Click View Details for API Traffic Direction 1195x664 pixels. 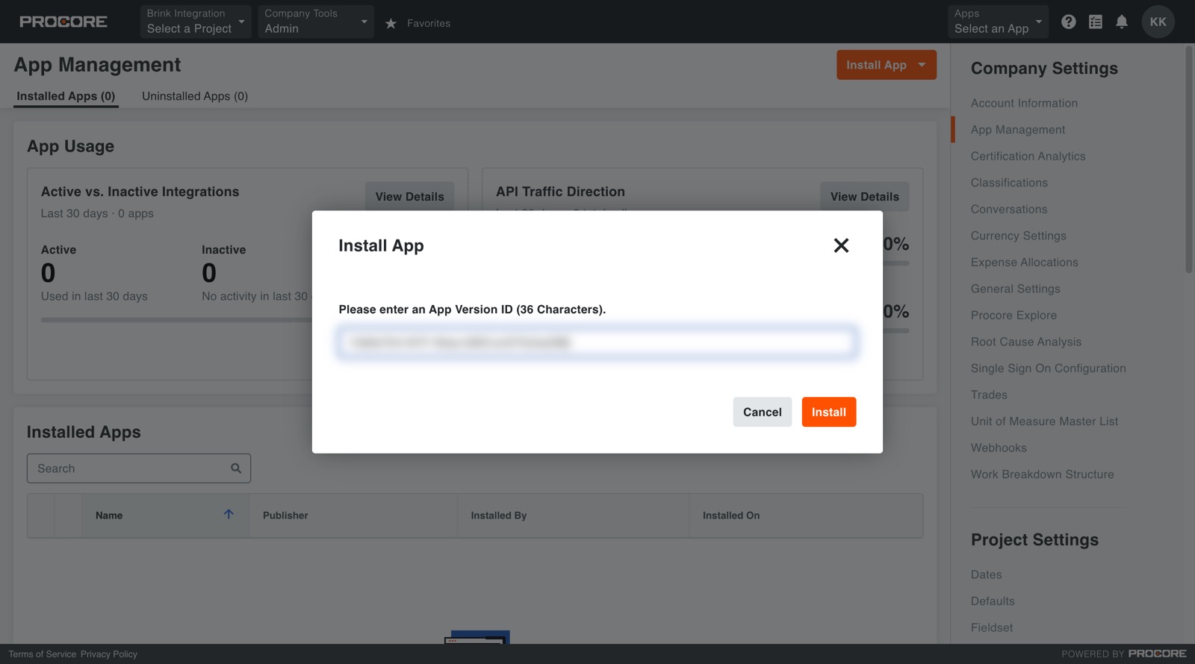(865, 196)
